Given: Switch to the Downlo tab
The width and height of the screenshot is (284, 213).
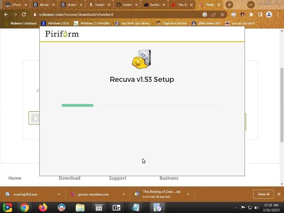Looking at the screenshot, I should coord(100,5).
